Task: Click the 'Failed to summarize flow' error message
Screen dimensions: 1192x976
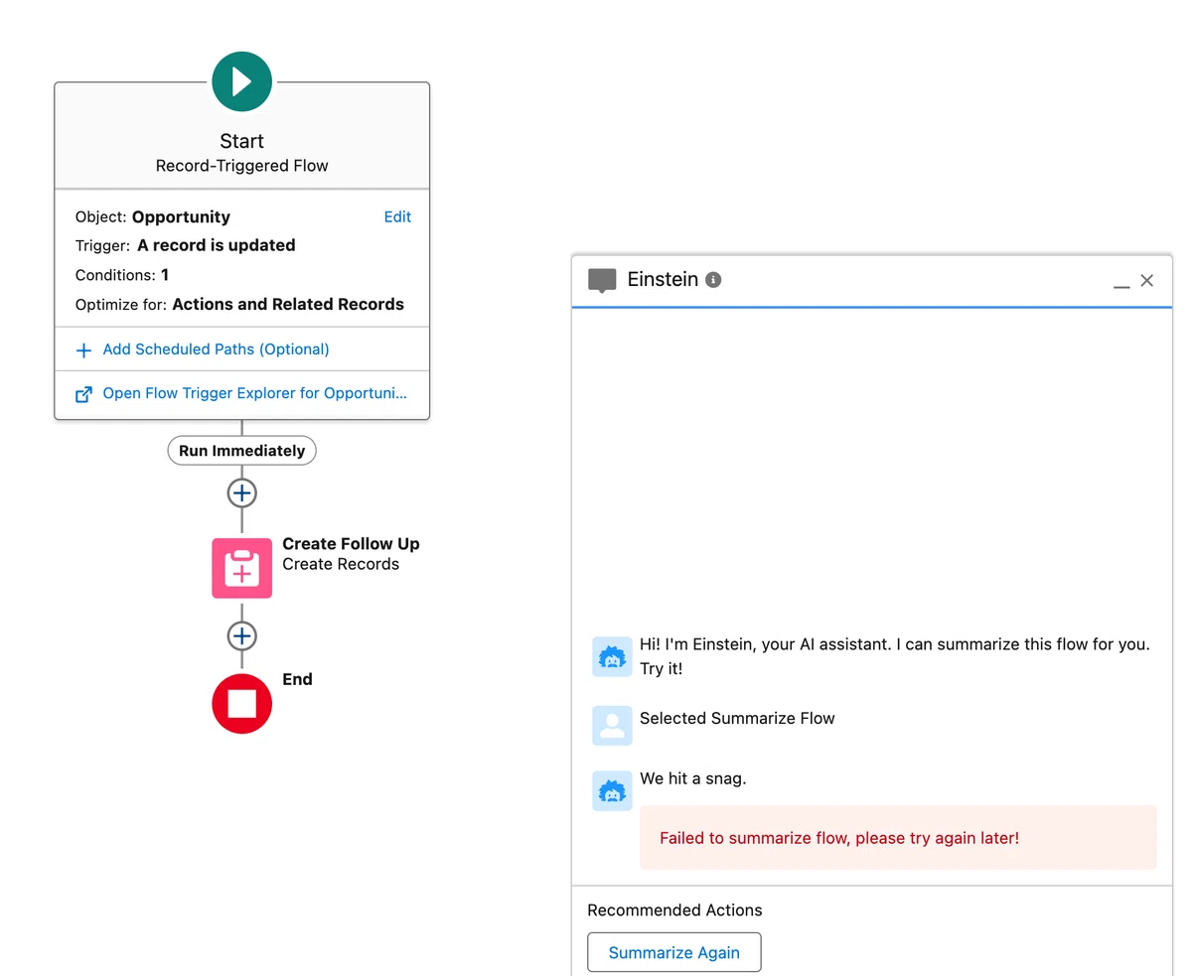Action: click(898, 838)
